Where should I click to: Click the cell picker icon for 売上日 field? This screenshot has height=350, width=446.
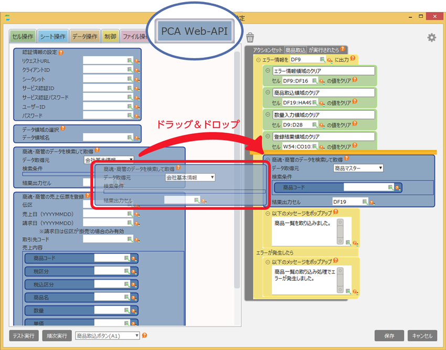pyautogui.click(x=130, y=214)
